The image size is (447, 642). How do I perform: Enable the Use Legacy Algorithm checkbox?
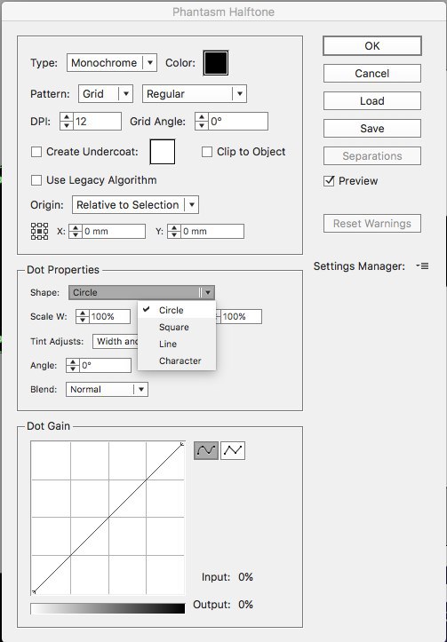coord(36,180)
